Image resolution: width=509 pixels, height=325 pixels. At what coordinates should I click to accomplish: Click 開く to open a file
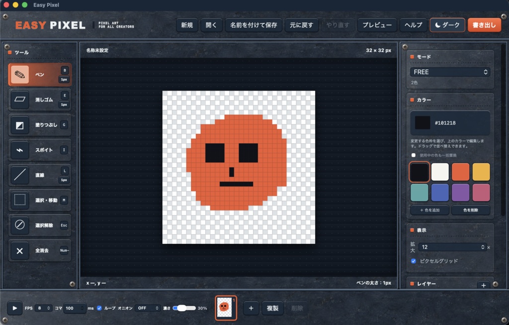(x=211, y=25)
